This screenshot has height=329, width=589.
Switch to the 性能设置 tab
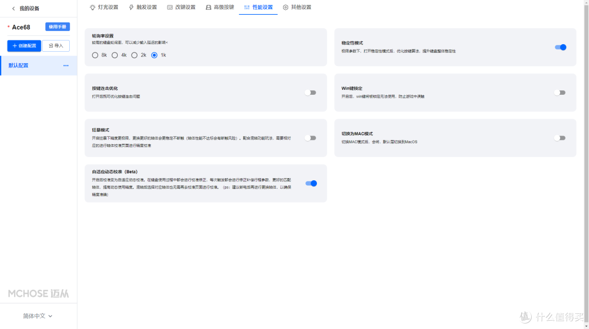(x=258, y=7)
